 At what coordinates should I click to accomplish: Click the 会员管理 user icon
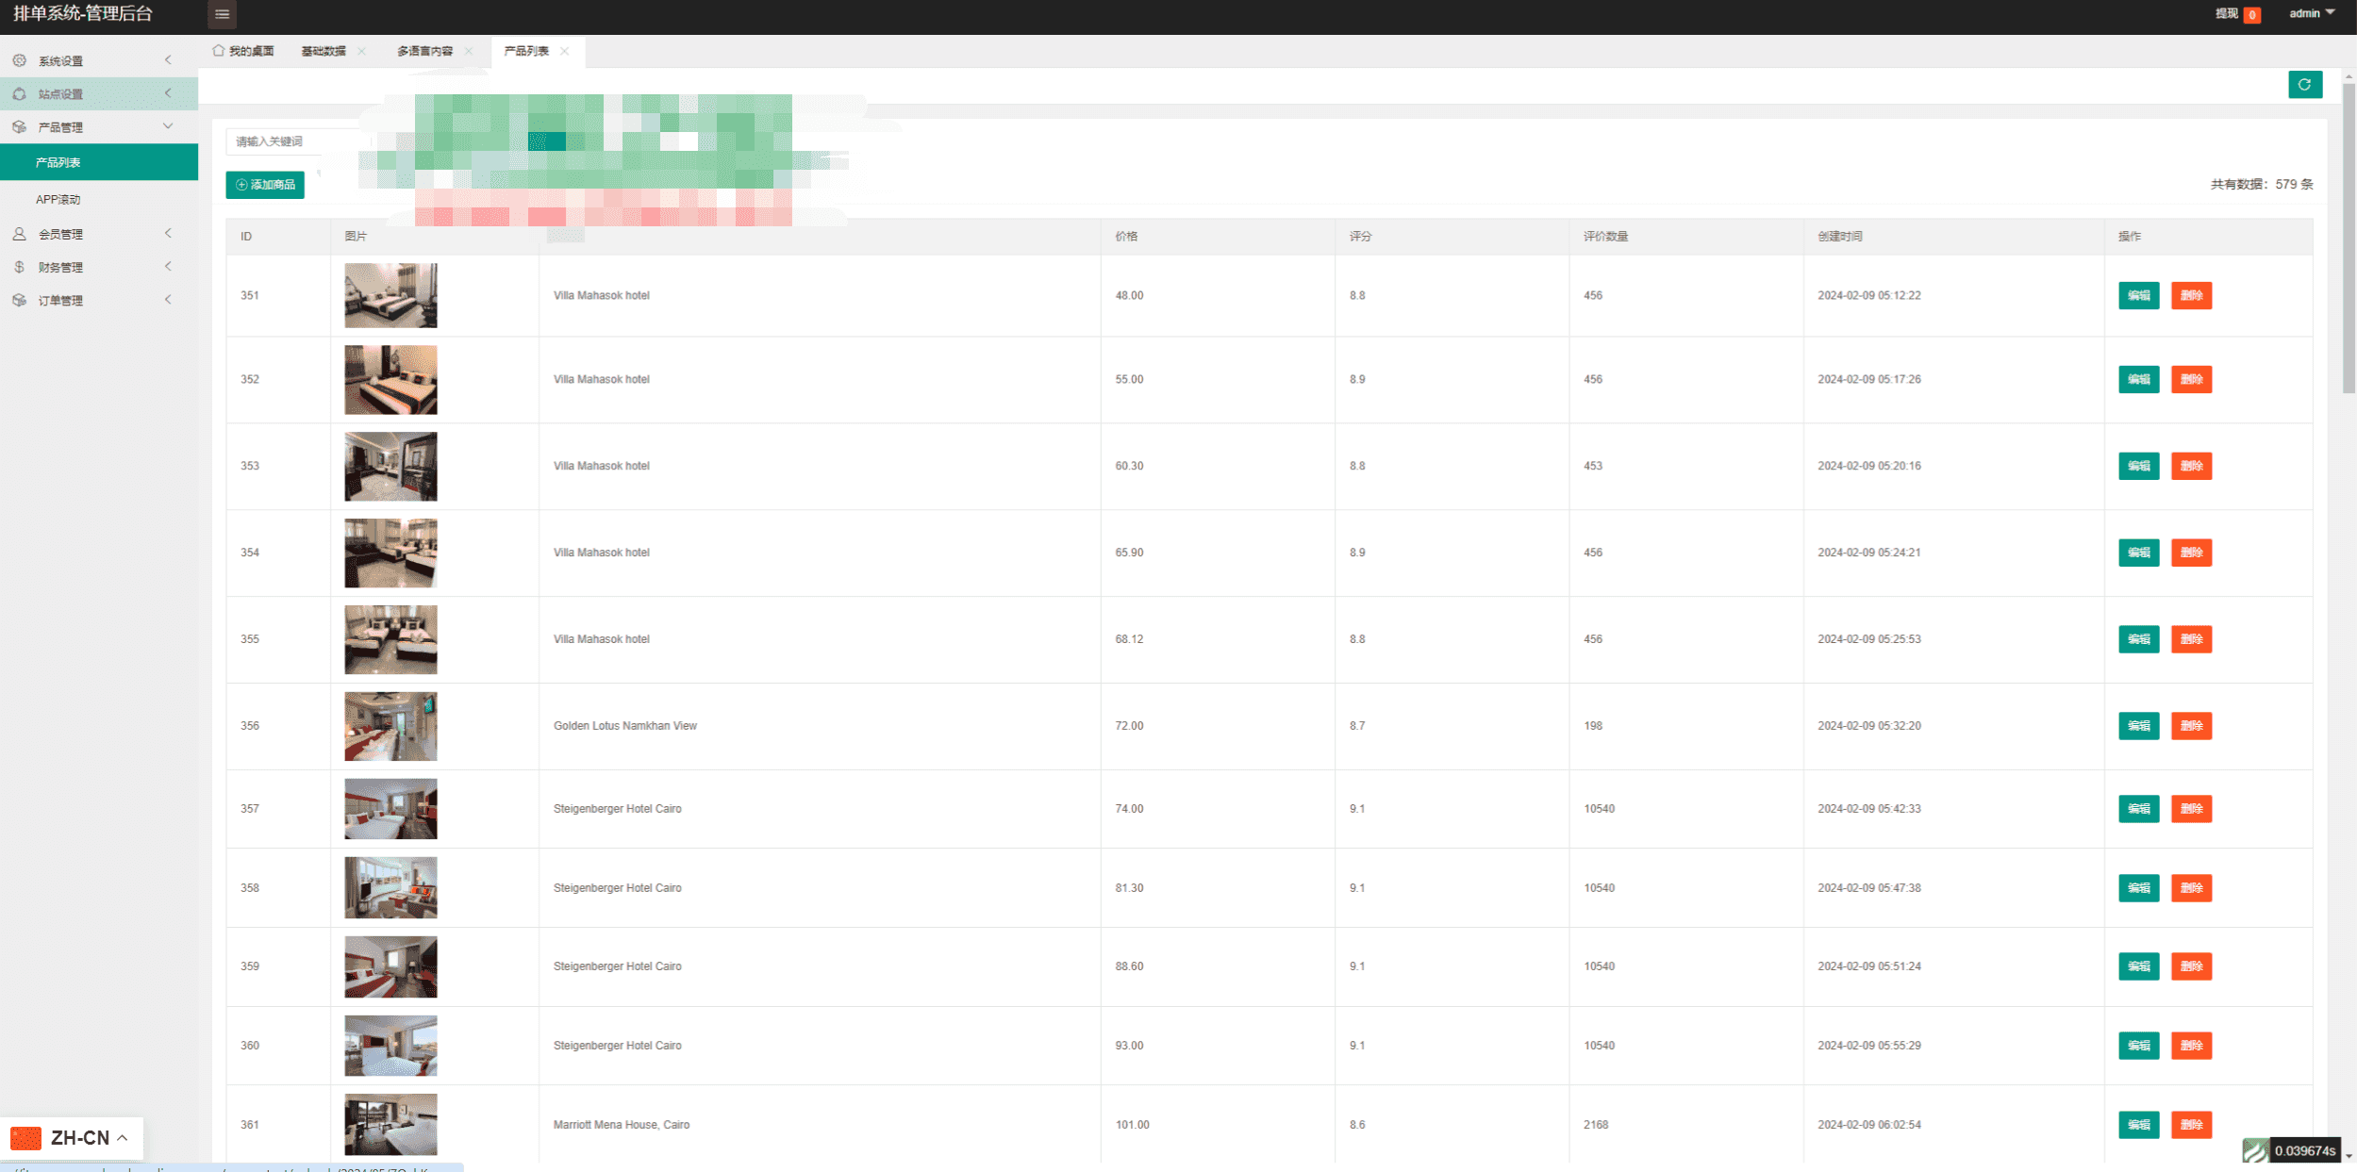click(20, 234)
